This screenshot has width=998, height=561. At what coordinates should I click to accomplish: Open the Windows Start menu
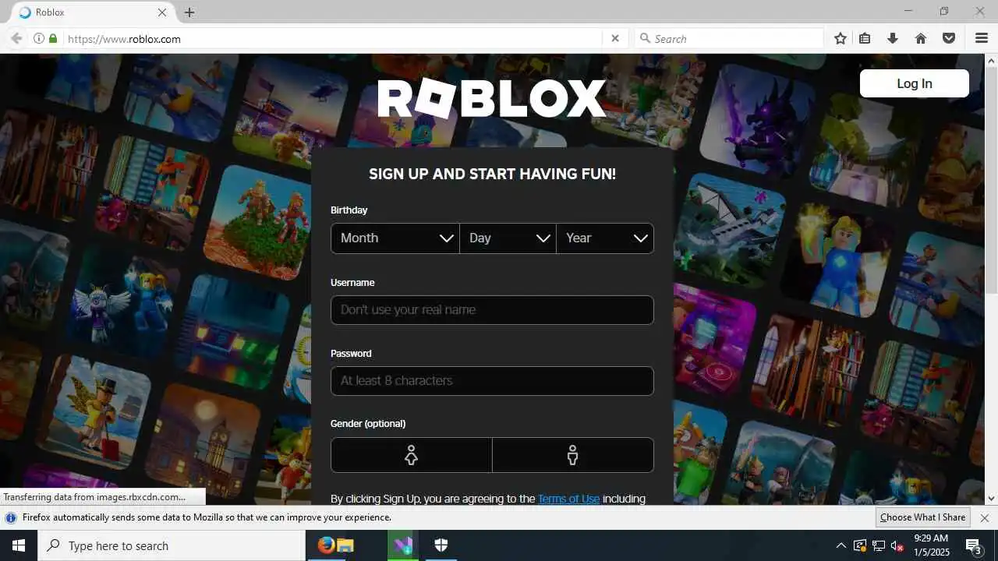(x=19, y=545)
